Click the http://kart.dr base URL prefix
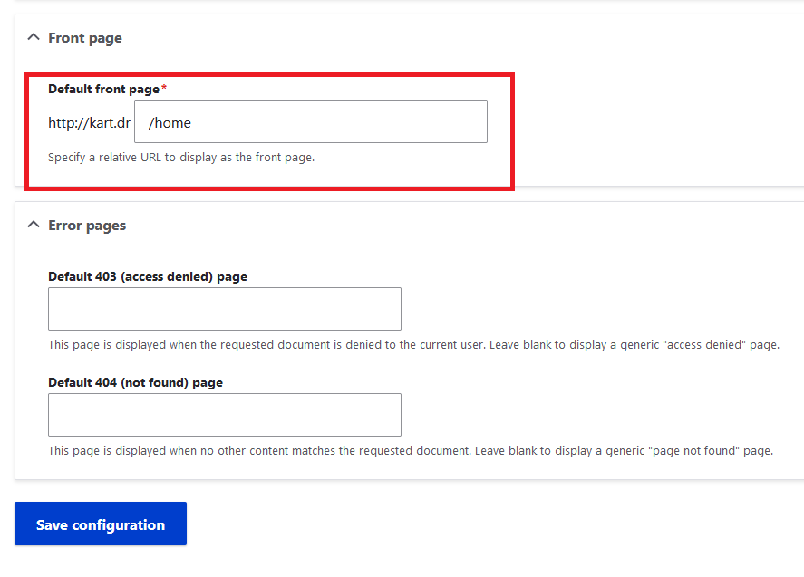804x577 pixels. pyautogui.click(x=89, y=123)
